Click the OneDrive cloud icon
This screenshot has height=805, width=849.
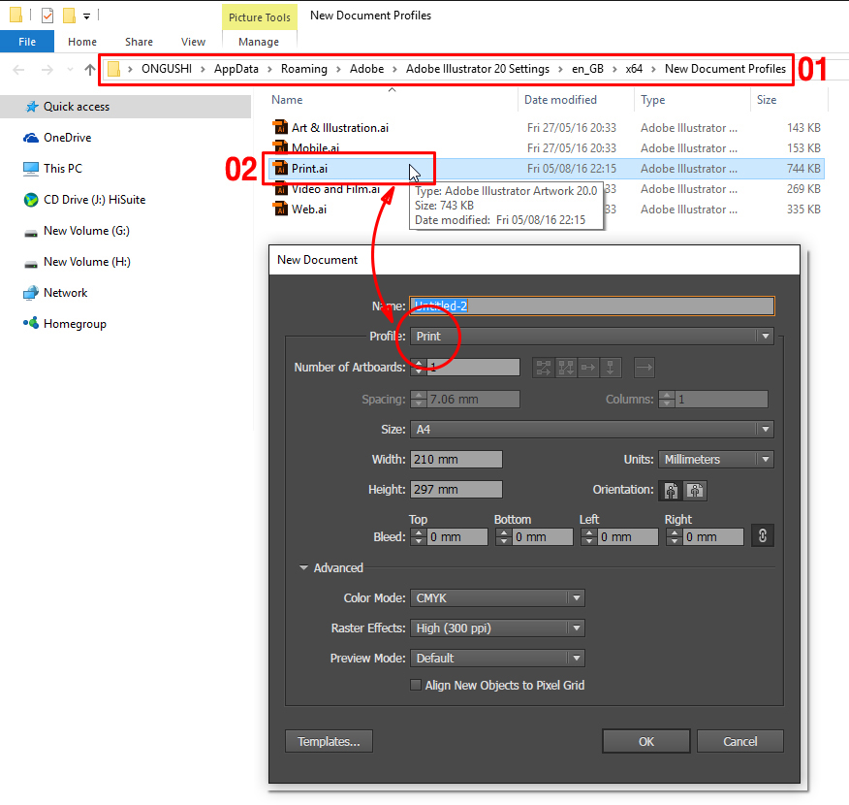point(31,138)
